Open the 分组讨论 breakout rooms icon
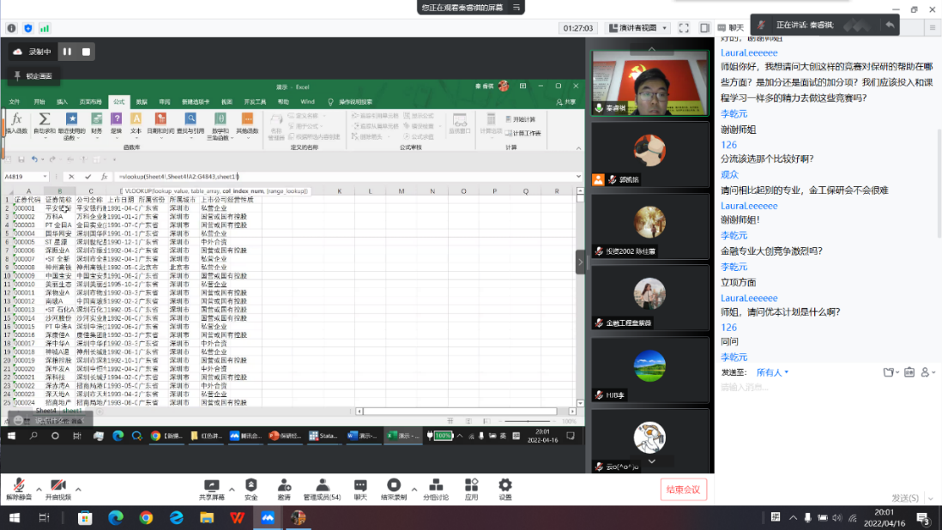Screen dimensions: 942x530 436,487
